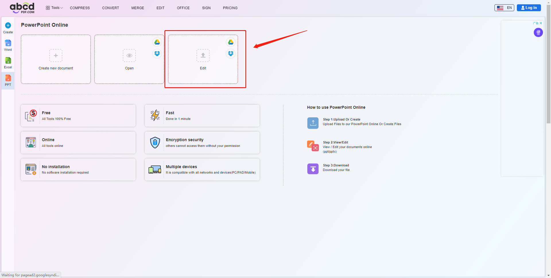Click the "All tools online" text
The image size is (551, 278).
point(53,146)
